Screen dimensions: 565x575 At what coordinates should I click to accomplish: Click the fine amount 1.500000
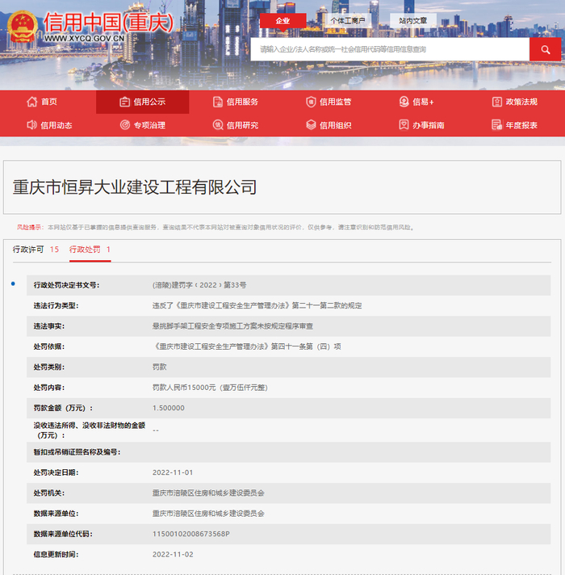click(169, 408)
